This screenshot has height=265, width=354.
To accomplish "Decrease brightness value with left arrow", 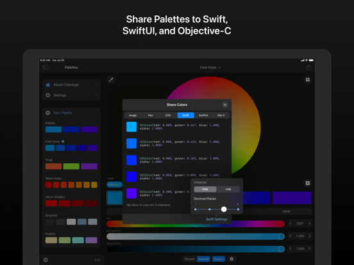I will (x=291, y=248).
